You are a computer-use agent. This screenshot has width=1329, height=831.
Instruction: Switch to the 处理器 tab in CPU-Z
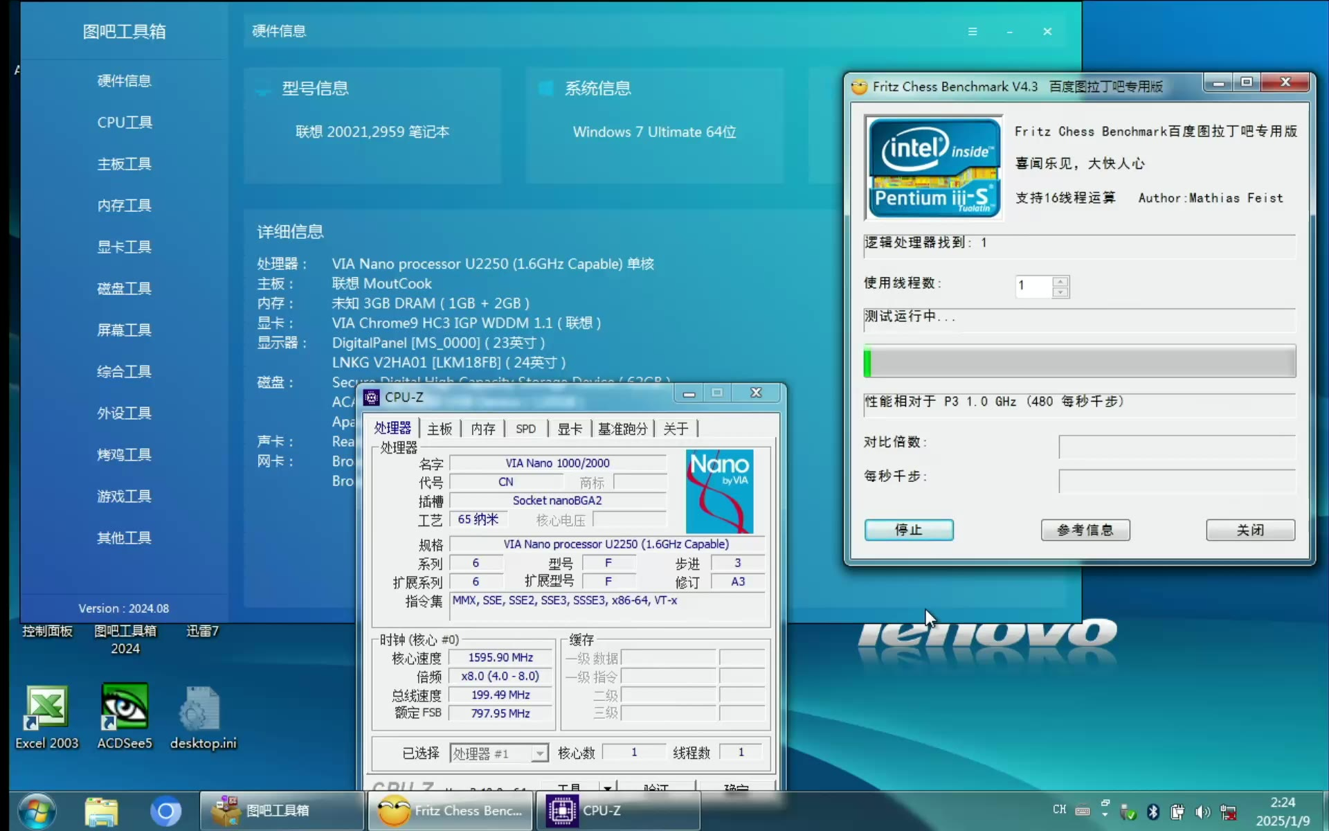pyautogui.click(x=392, y=428)
